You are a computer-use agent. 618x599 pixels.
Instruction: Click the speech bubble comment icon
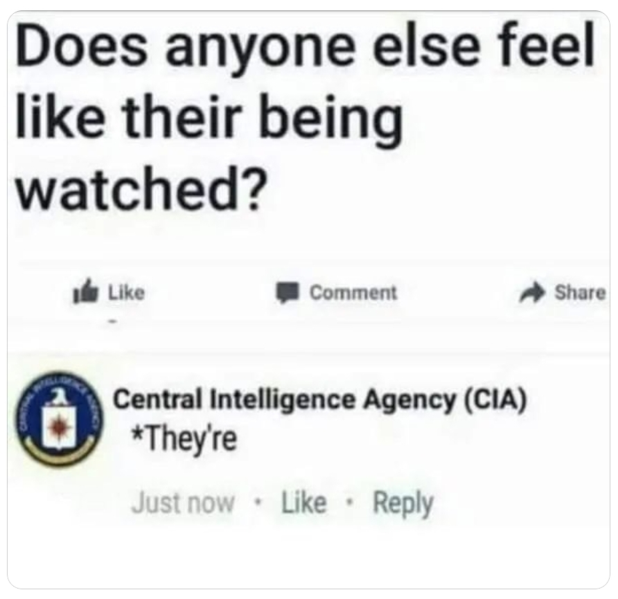pos(287,293)
